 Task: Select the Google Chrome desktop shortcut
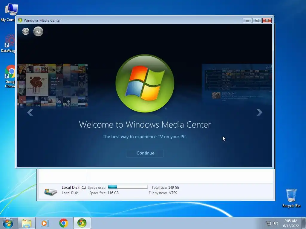[10, 76]
